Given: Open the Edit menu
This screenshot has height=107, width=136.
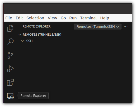Looking at the screenshot, I should 19,18.
